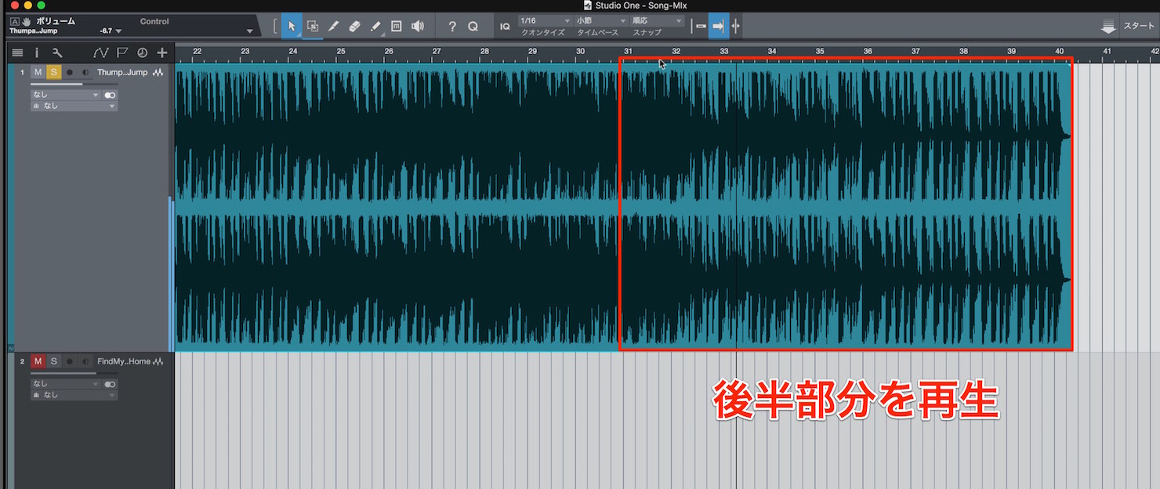Click waveform icon next to FindMy..Home
Screen dimensions: 1160x489
tap(158, 362)
